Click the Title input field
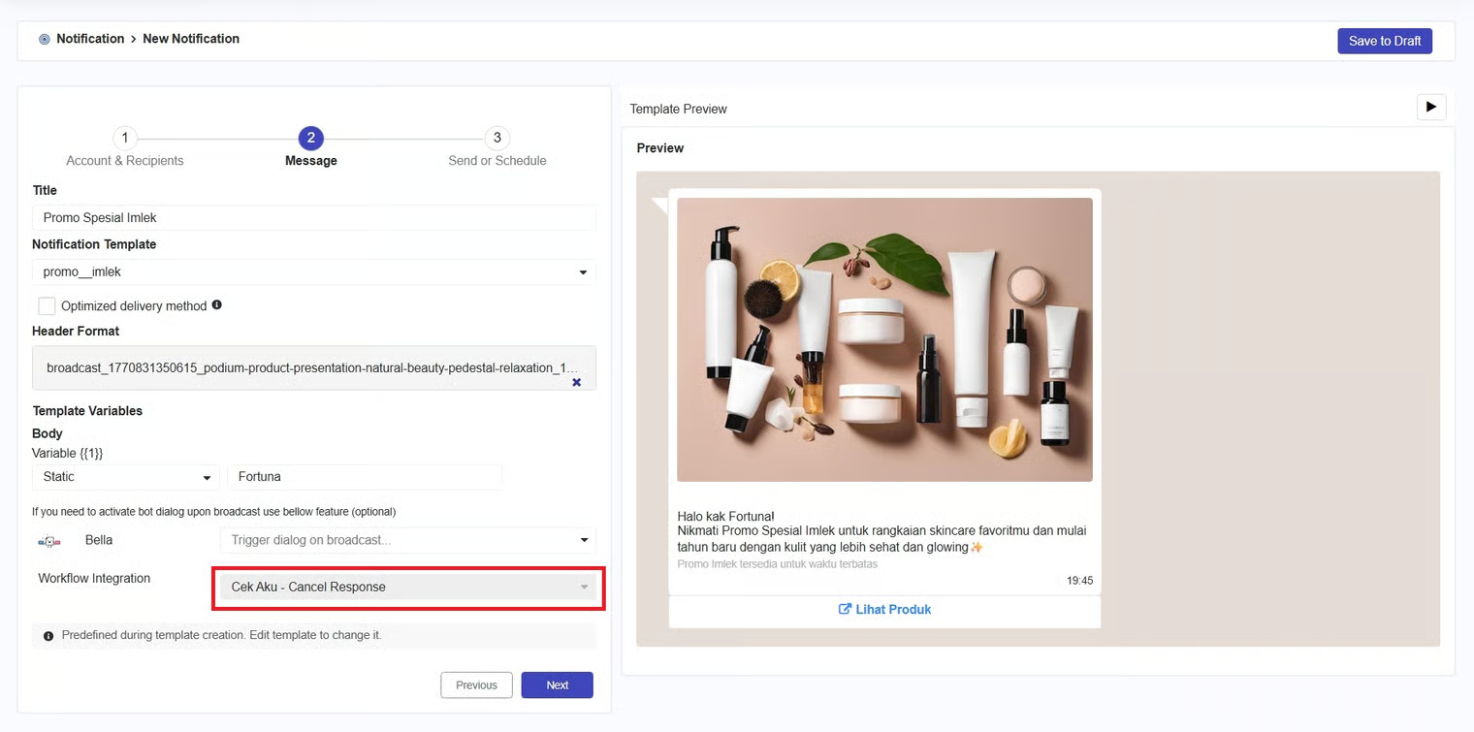The image size is (1474, 732). coord(313,218)
